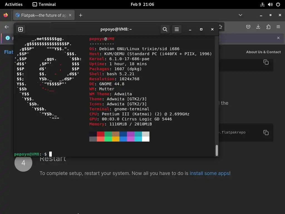The image size is (285, 214).
Task: Click Firefox logo icon
Action: point(6,15)
